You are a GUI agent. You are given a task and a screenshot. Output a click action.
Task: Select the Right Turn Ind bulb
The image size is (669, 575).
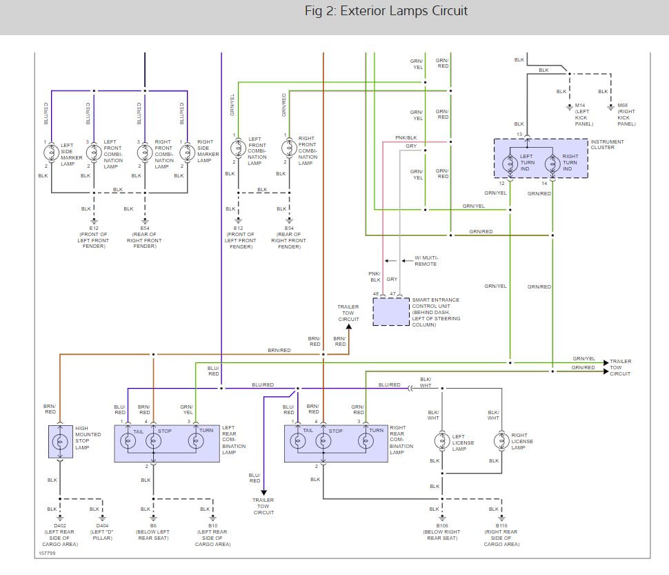pyautogui.click(x=552, y=164)
